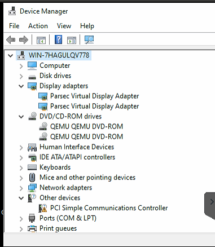Screen dimensions: 215x247
Task: Expand the IDE ATA/ATAPI controllers category
Action: pyautogui.click(x=21, y=157)
